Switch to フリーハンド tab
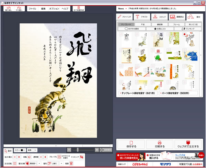206x168 pixels. coord(124,17)
